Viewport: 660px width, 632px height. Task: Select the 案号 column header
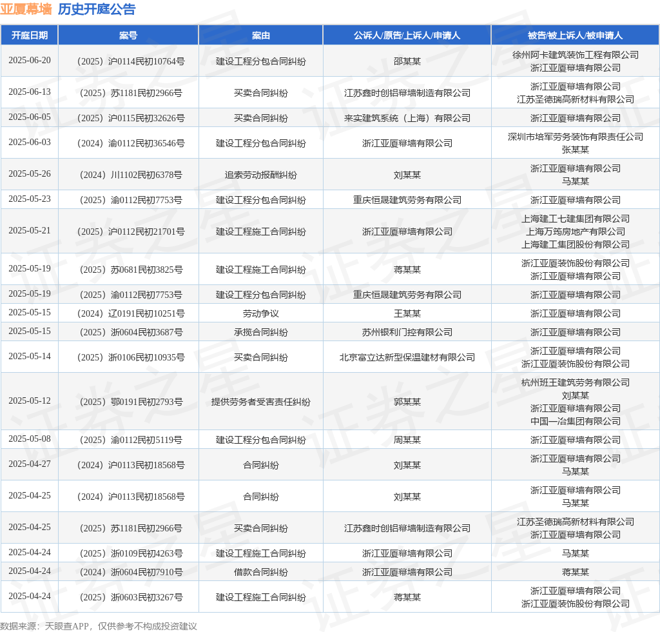(128, 35)
